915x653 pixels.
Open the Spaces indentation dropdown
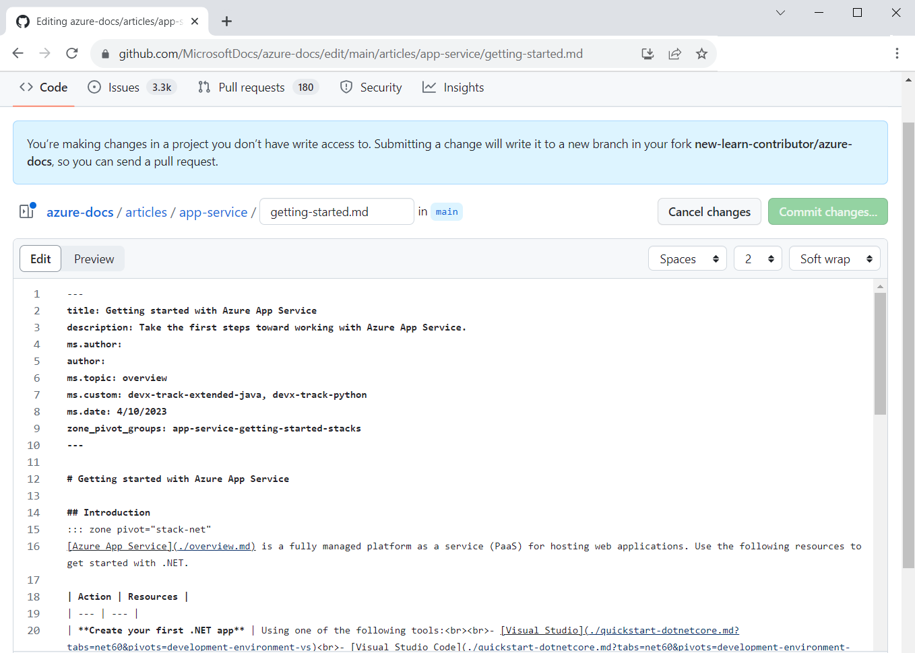tap(687, 258)
